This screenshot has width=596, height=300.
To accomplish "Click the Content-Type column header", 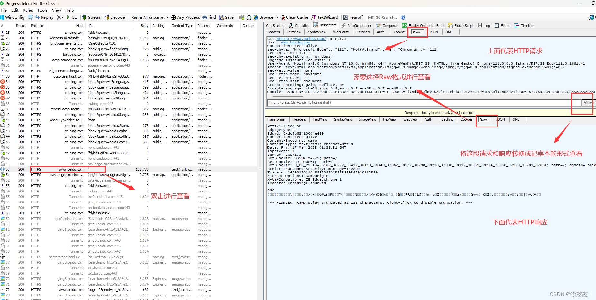I will pyautogui.click(x=182, y=26).
